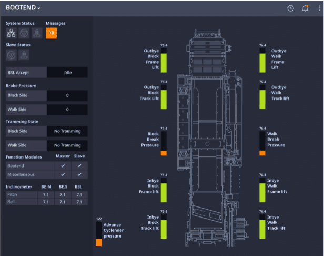Click the Outbye Walk Frame Lift label

[279, 59]
